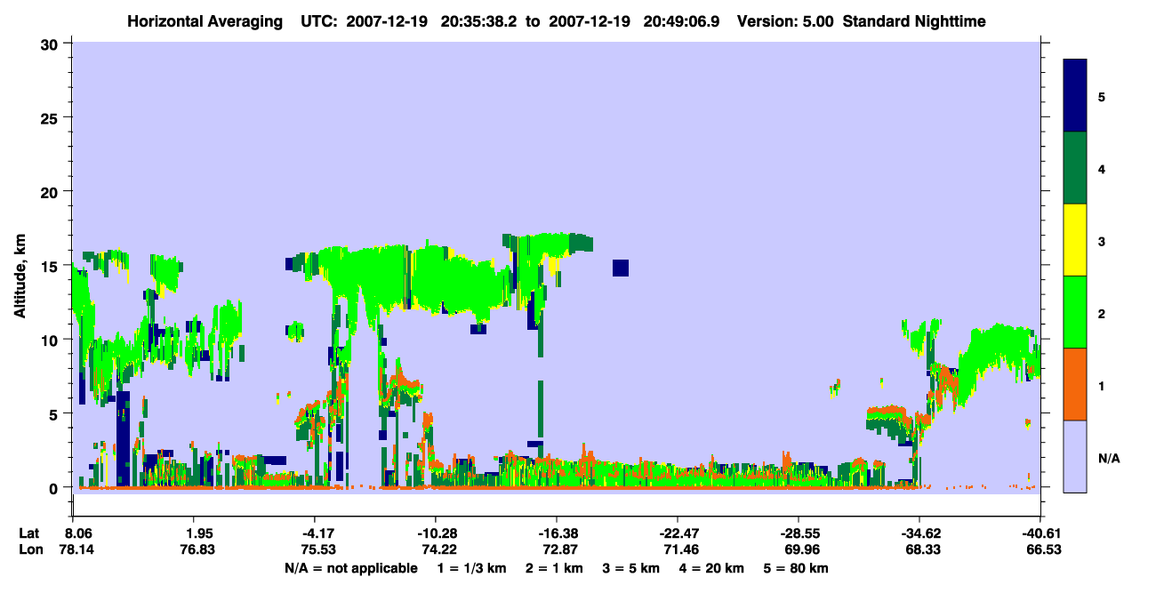Click the legend text '3 = 5 km'
The width and height of the screenshot is (1156, 593).
pos(633,568)
